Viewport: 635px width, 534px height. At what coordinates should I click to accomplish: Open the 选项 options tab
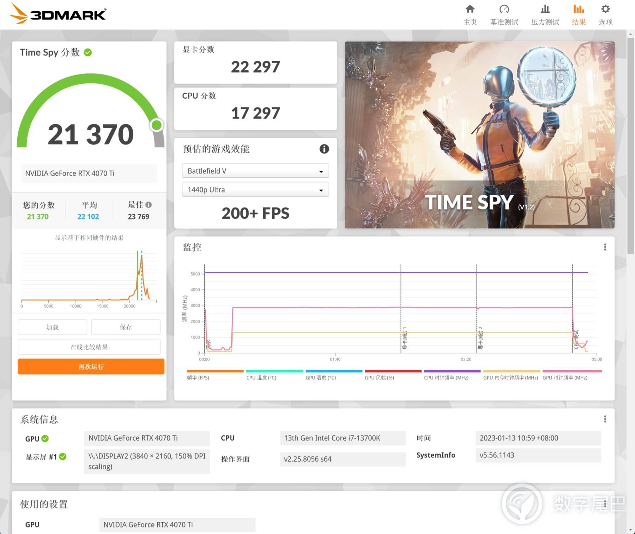[x=605, y=15]
